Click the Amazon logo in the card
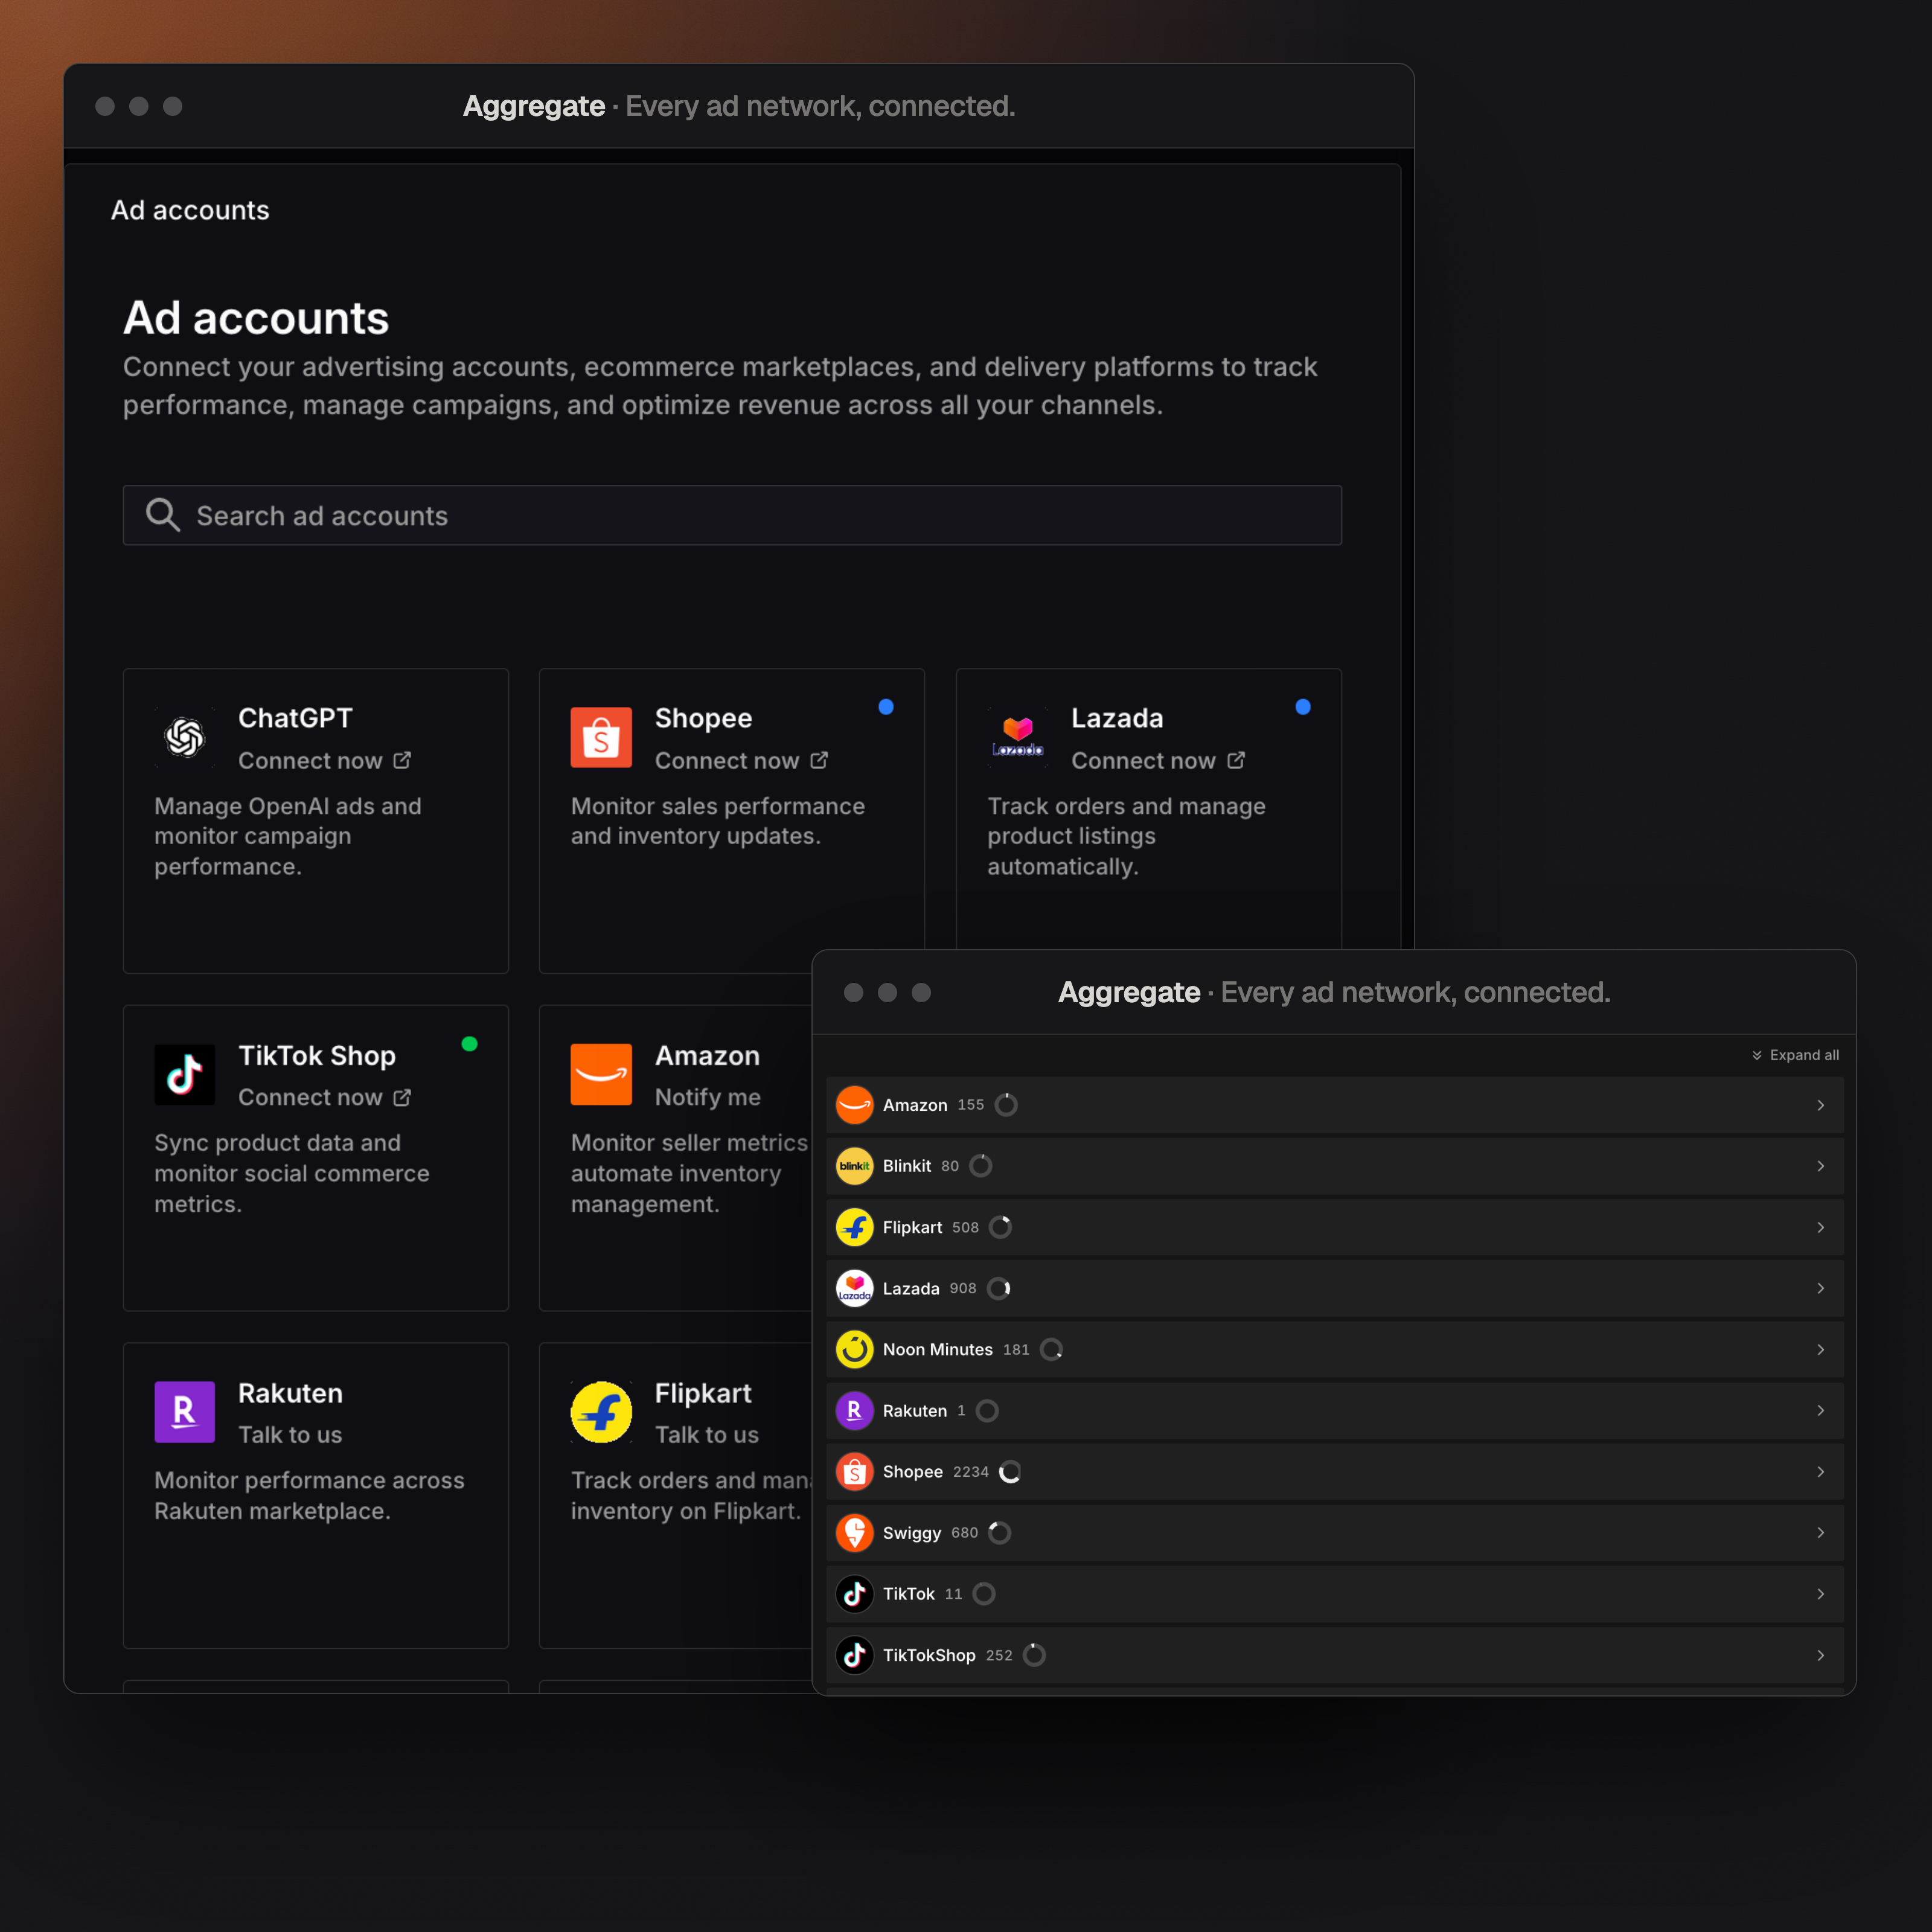Screen dimensions: 1932x1932 (601, 1075)
